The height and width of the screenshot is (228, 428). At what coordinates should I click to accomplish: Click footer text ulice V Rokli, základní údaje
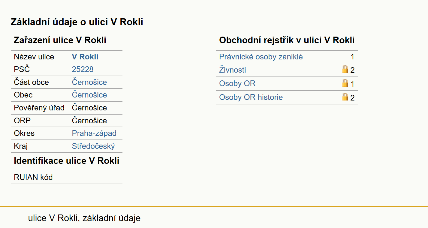click(x=84, y=218)
